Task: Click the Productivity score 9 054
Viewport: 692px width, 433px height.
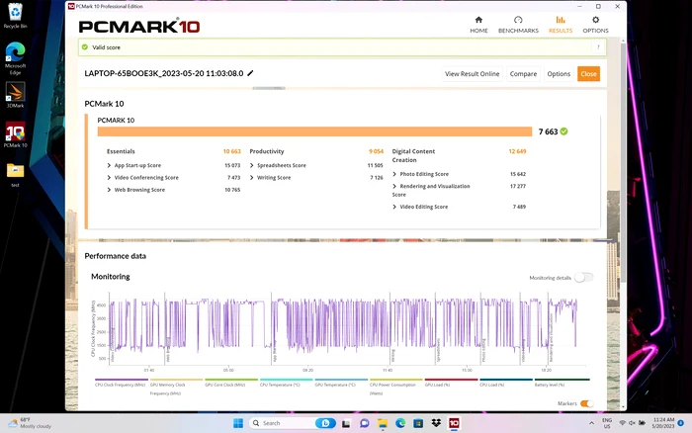Action: pos(376,151)
